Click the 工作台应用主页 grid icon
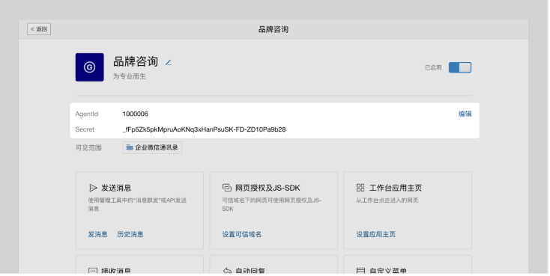The width and height of the screenshot is (550, 276). [x=360, y=188]
